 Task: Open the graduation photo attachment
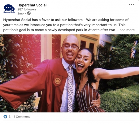pyautogui.click(x=69, y=73)
